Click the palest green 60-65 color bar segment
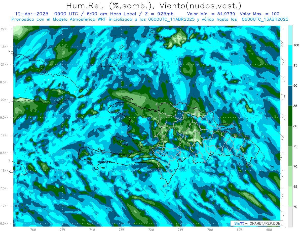This screenshot has width=302, height=233. 290,197
